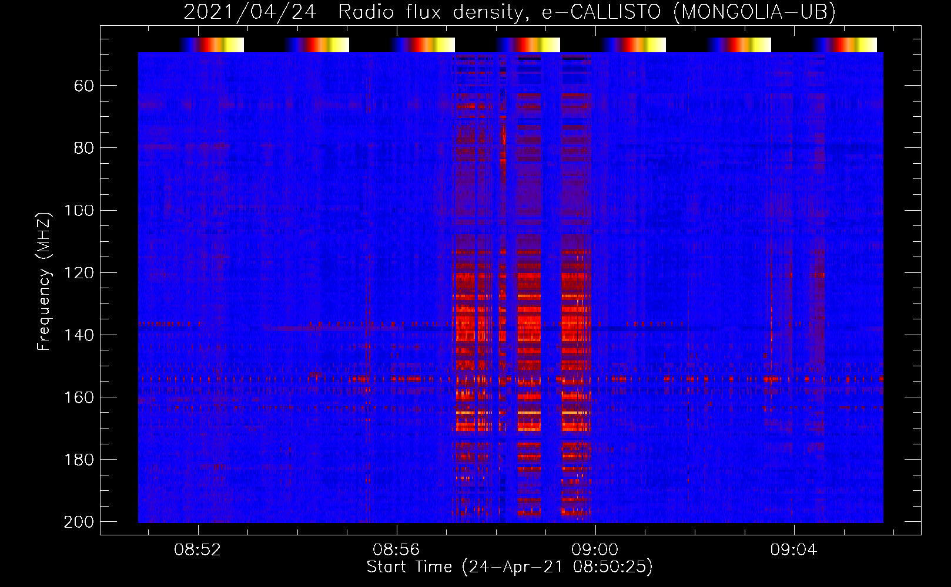Select the 180 MHz frequency tick label
This screenshot has height=587, width=951.
(79, 460)
